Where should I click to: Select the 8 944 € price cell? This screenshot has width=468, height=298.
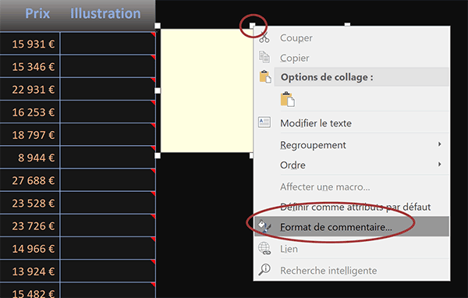(x=30, y=158)
